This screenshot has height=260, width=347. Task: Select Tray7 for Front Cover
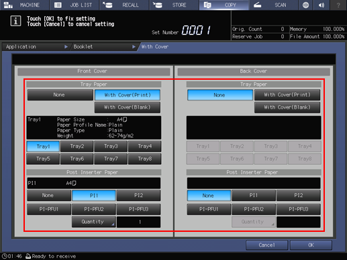[111, 159]
